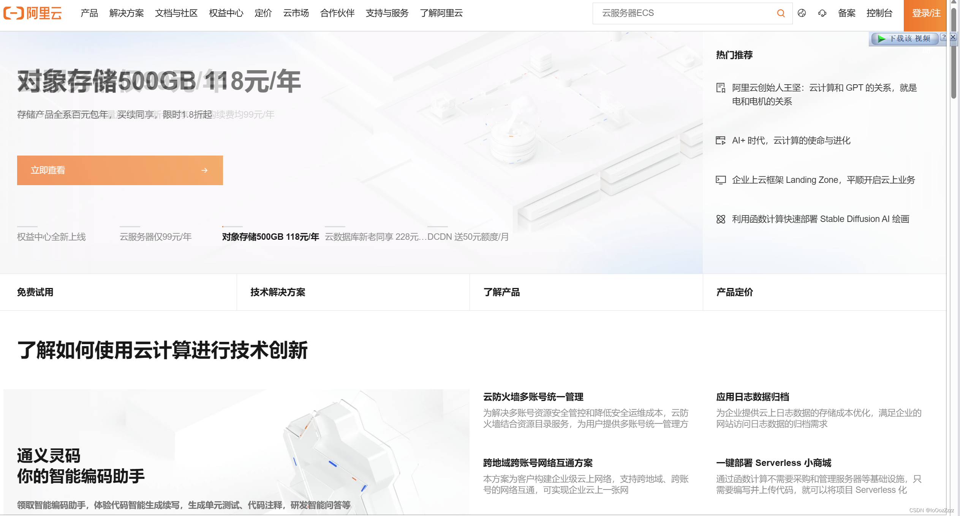This screenshot has width=960, height=516.
Task: Click the 下载该视频 download button
Action: pos(904,39)
